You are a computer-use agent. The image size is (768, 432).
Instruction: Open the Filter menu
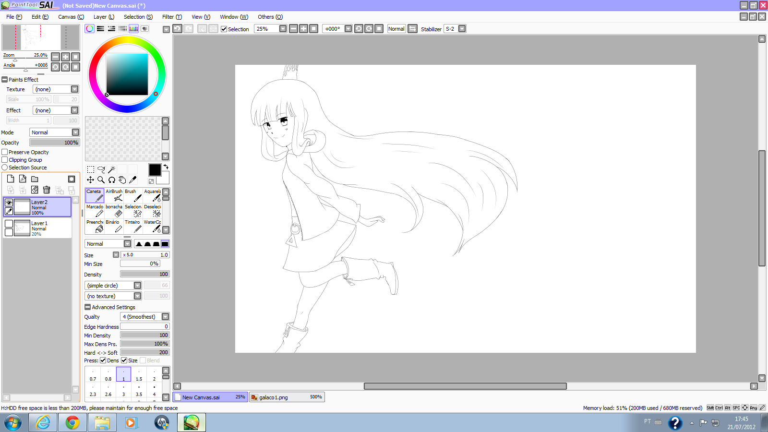pos(172,17)
